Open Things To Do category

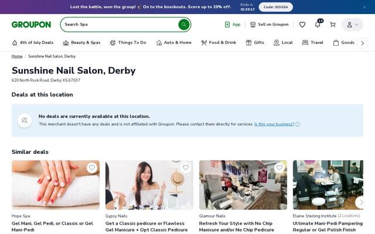[128, 43]
